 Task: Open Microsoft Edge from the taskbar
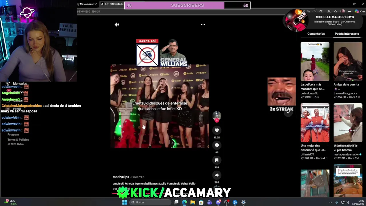[x=184, y=202]
